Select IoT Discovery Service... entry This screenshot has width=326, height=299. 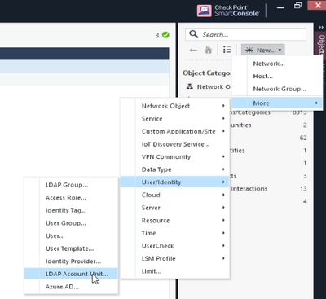tap(175, 144)
